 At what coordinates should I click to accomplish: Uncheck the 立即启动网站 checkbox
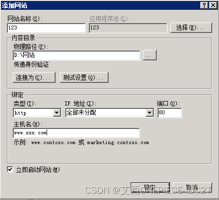(x=10, y=170)
